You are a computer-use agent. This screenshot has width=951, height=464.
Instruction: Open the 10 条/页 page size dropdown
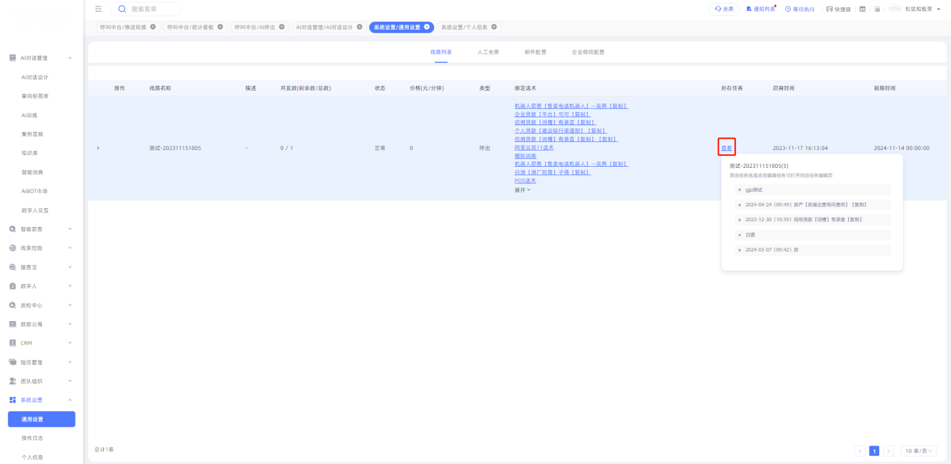[918, 451]
